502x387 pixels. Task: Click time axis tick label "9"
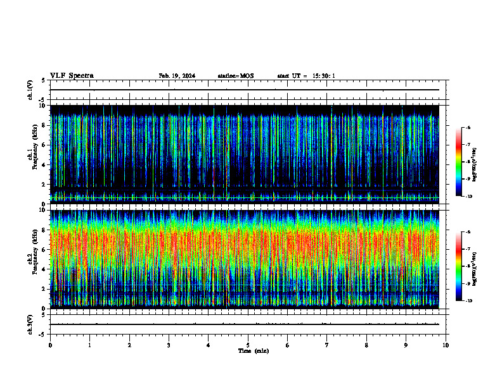(406, 345)
